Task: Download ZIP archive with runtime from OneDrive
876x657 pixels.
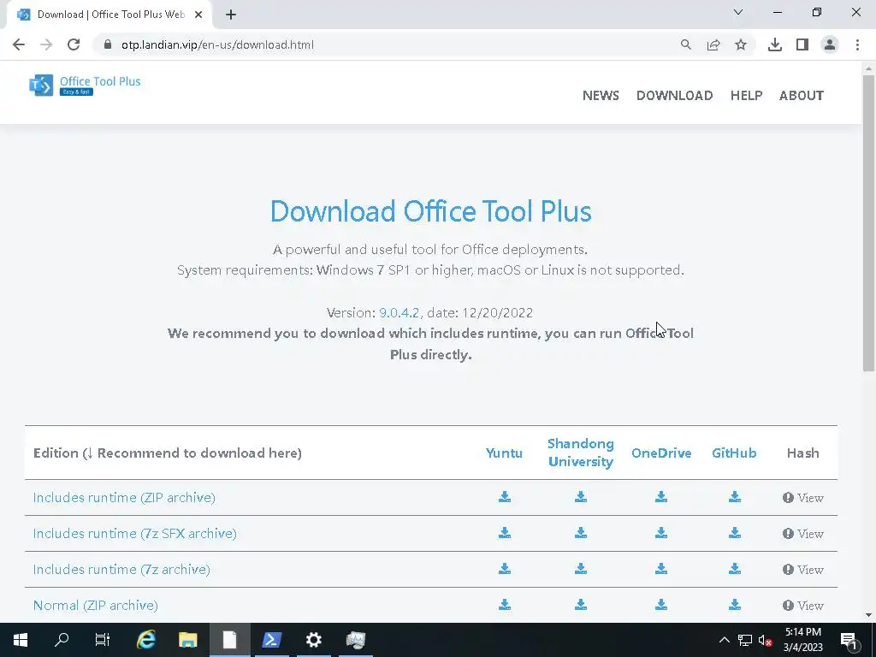Action: pyautogui.click(x=661, y=497)
